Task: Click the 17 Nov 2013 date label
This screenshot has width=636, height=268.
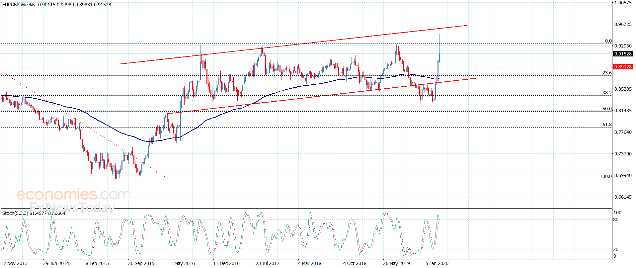Action: [14, 263]
